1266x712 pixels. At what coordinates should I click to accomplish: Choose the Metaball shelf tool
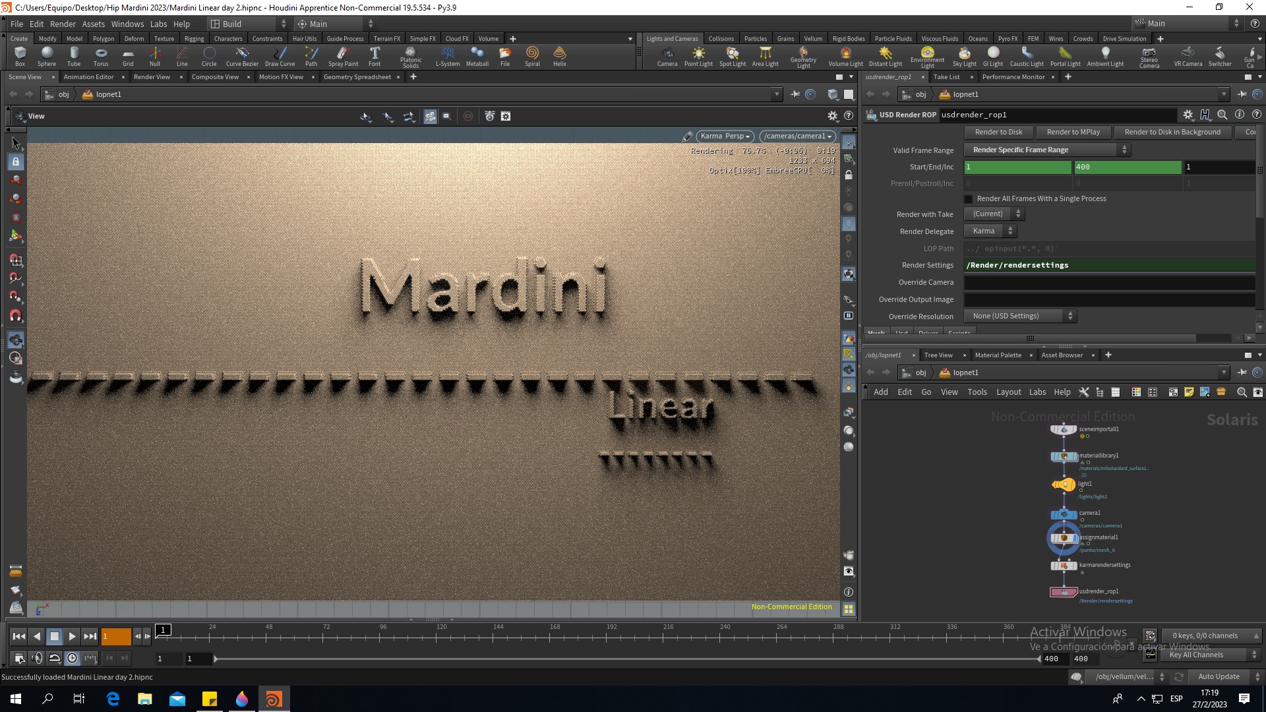477,56
